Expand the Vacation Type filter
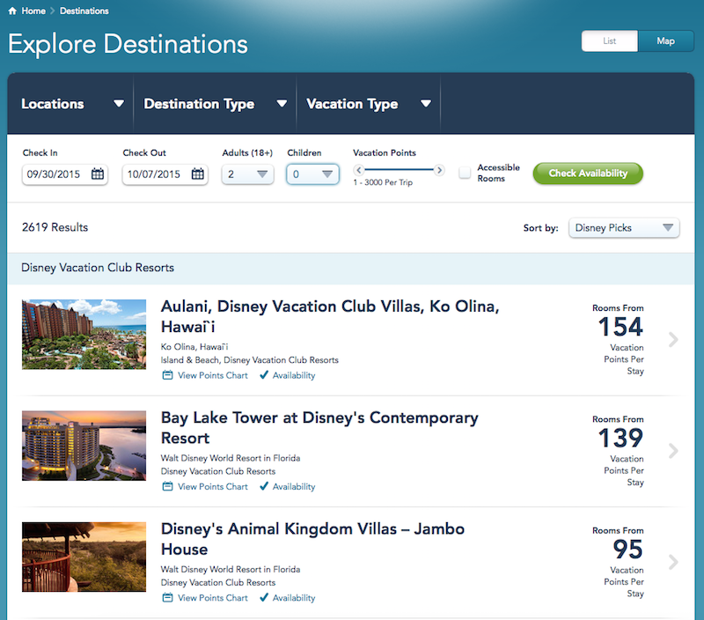Viewport: 704px width, 620px height. 369,104
